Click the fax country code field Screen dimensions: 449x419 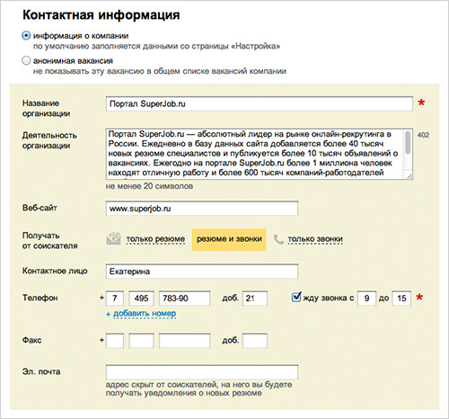click(115, 341)
